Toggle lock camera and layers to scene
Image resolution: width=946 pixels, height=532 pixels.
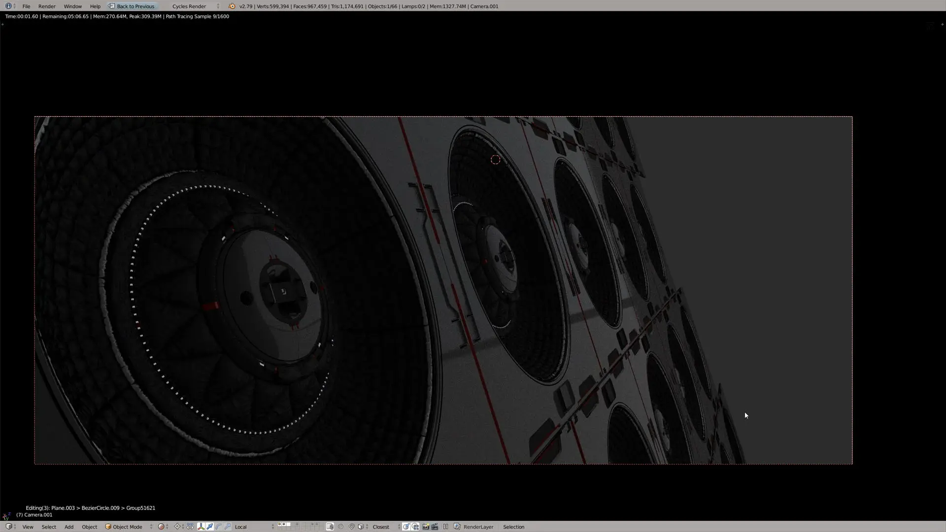(330, 527)
